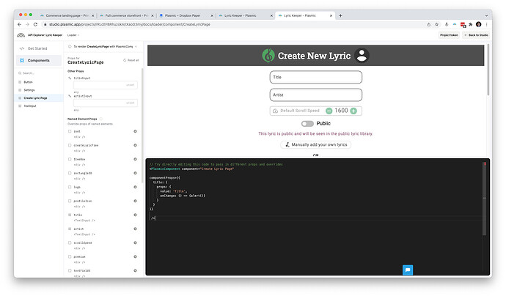Open the blue chat widget
This screenshot has width=506, height=296.
(408, 270)
